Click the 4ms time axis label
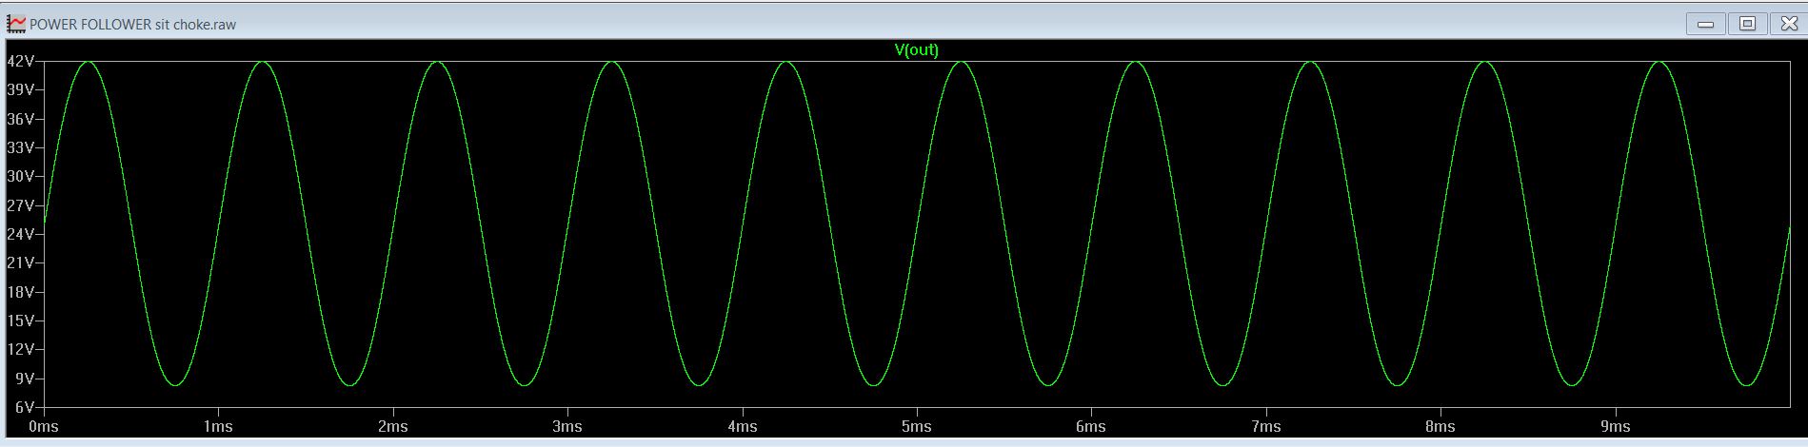This screenshot has height=447, width=1808. coord(742,427)
